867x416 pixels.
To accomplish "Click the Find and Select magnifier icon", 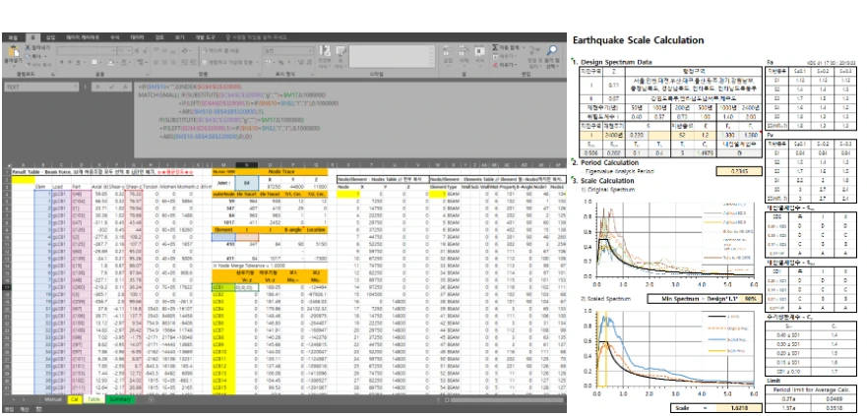I will (x=551, y=51).
